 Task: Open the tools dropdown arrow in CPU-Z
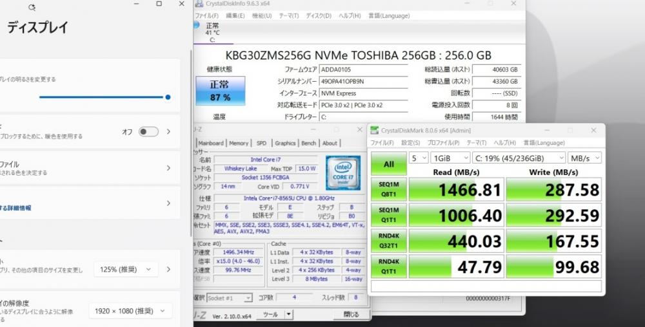289,315
